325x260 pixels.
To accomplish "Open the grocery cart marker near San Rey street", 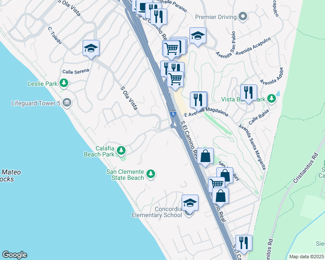I will pyautogui.click(x=216, y=184).
